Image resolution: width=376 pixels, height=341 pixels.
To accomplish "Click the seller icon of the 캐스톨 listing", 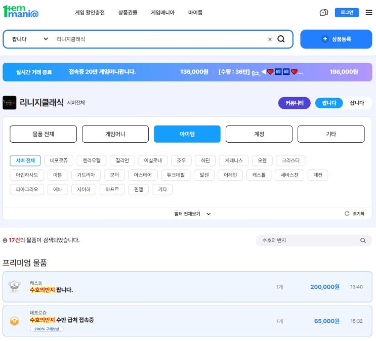I will [x=14, y=286].
